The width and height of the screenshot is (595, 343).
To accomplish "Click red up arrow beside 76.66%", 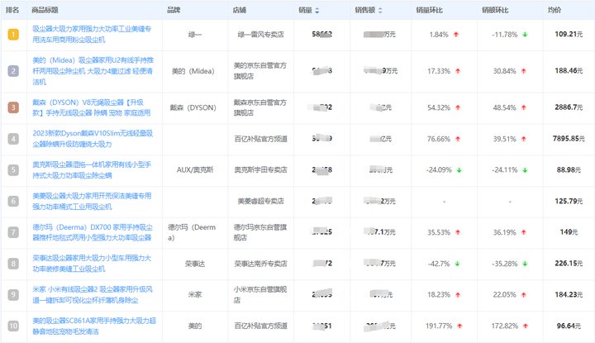I will click(x=458, y=139).
